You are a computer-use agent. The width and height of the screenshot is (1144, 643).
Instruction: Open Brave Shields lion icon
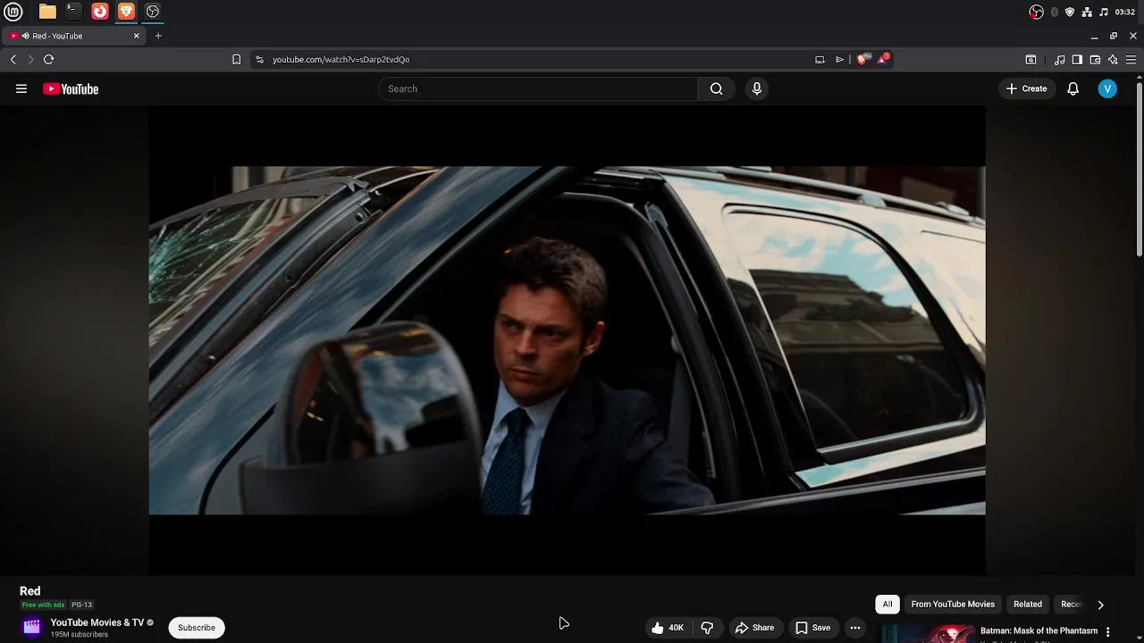[x=862, y=59]
